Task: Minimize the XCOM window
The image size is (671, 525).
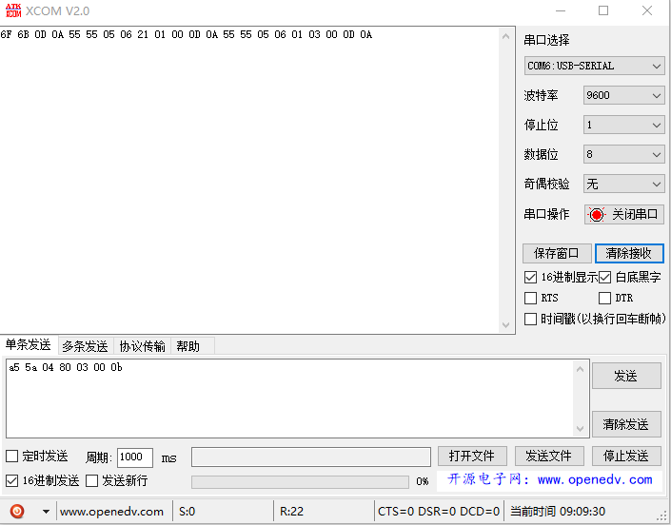Action: 561,10
